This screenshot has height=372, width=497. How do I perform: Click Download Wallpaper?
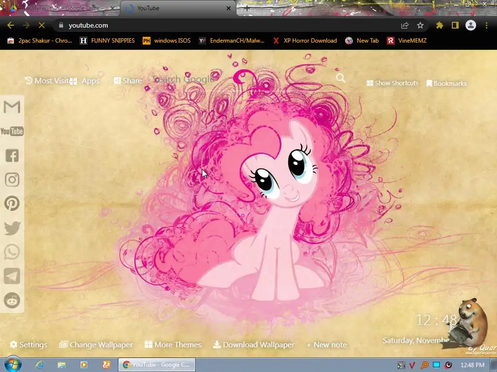253,344
